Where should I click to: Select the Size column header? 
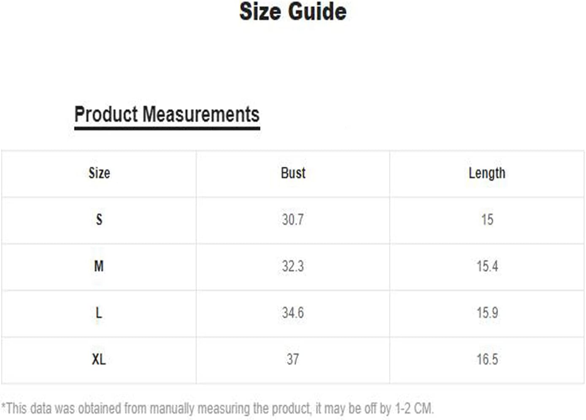point(99,173)
